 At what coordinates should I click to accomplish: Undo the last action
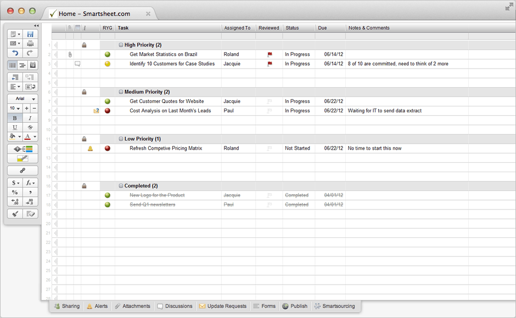point(14,53)
